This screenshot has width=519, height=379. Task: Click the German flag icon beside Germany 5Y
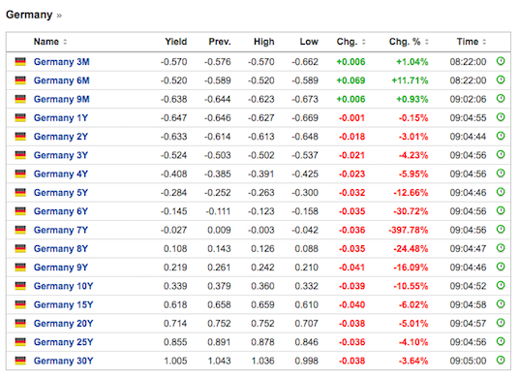(20, 193)
